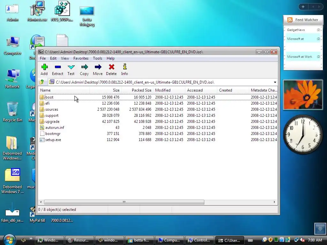Open the File menu
Viewport: 327px width, 245px height.
pyautogui.click(x=43, y=58)
